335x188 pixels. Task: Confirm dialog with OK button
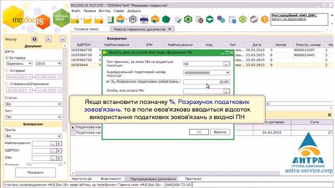pos(199,132)
